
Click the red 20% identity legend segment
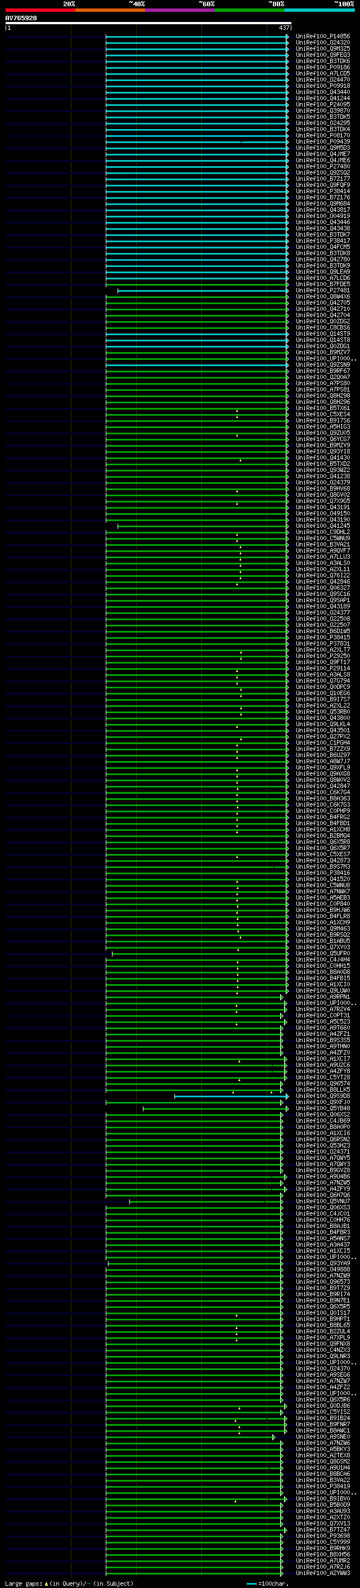(x=40, y=10)
